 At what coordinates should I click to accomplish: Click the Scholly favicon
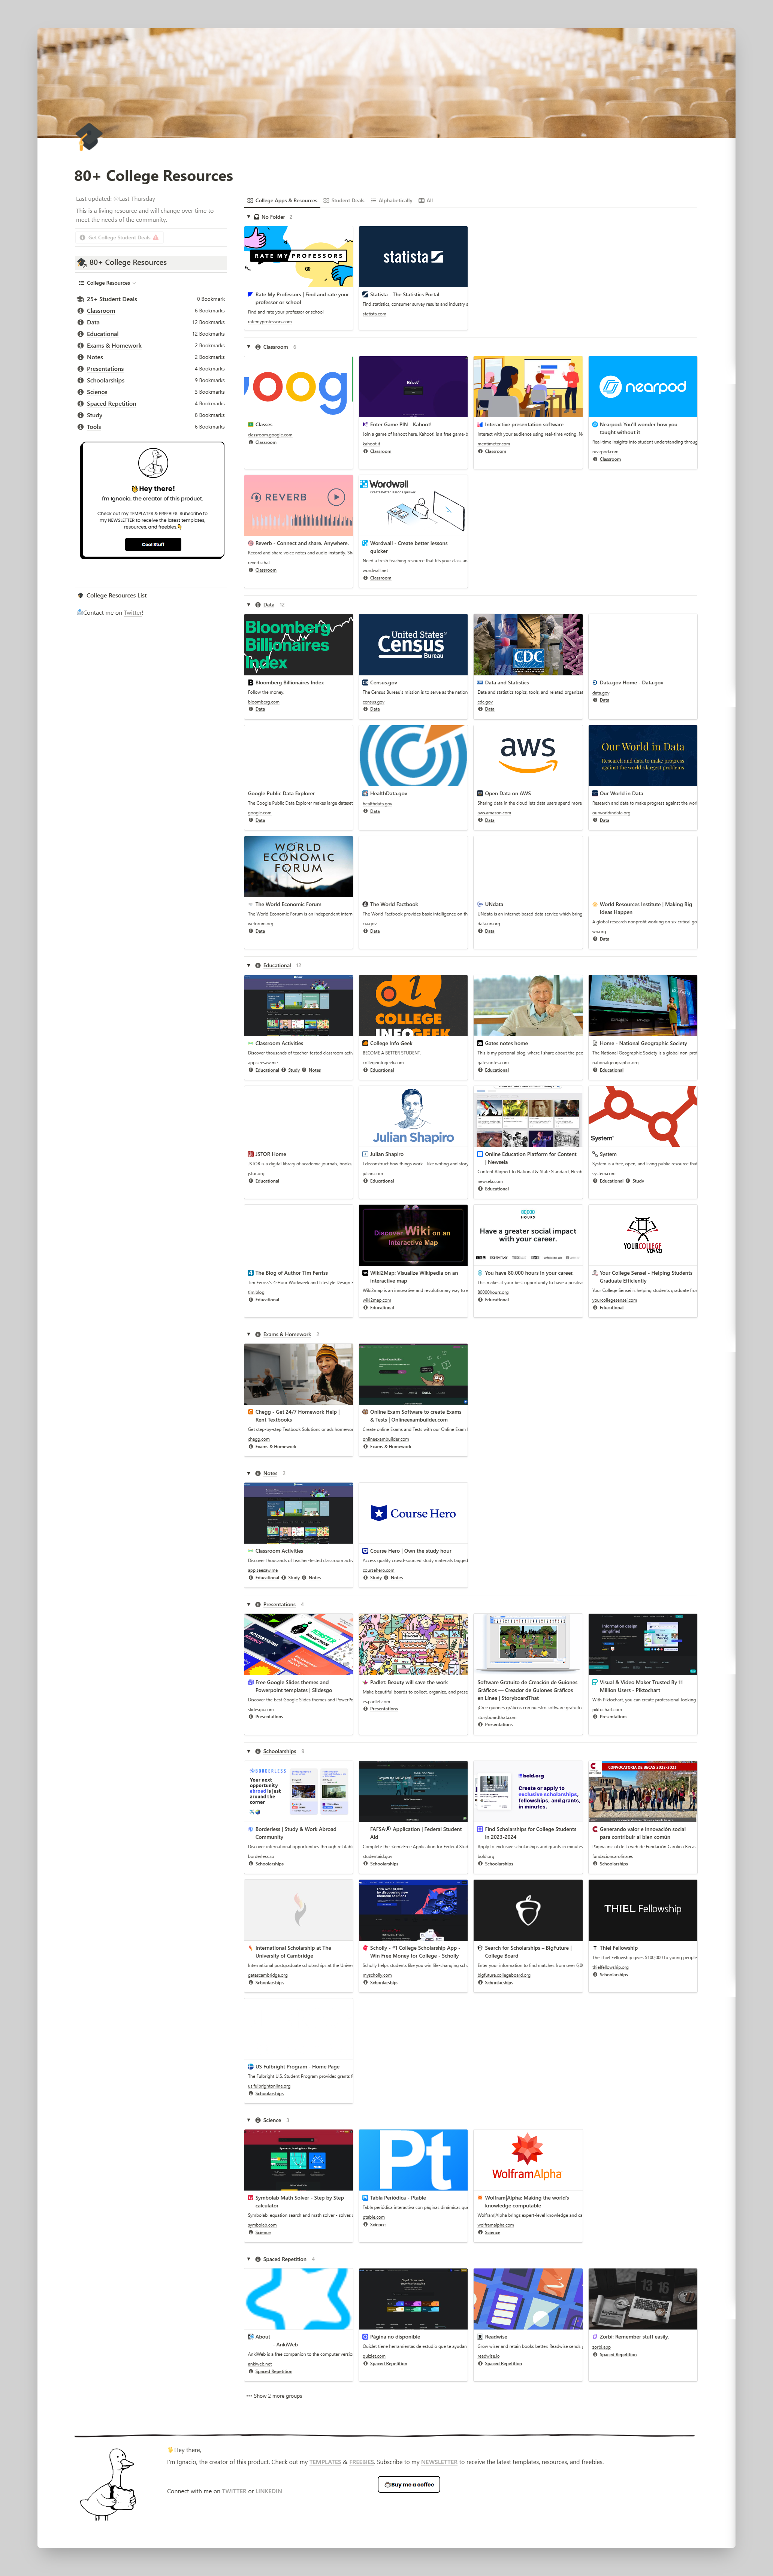coord(365,1948)
